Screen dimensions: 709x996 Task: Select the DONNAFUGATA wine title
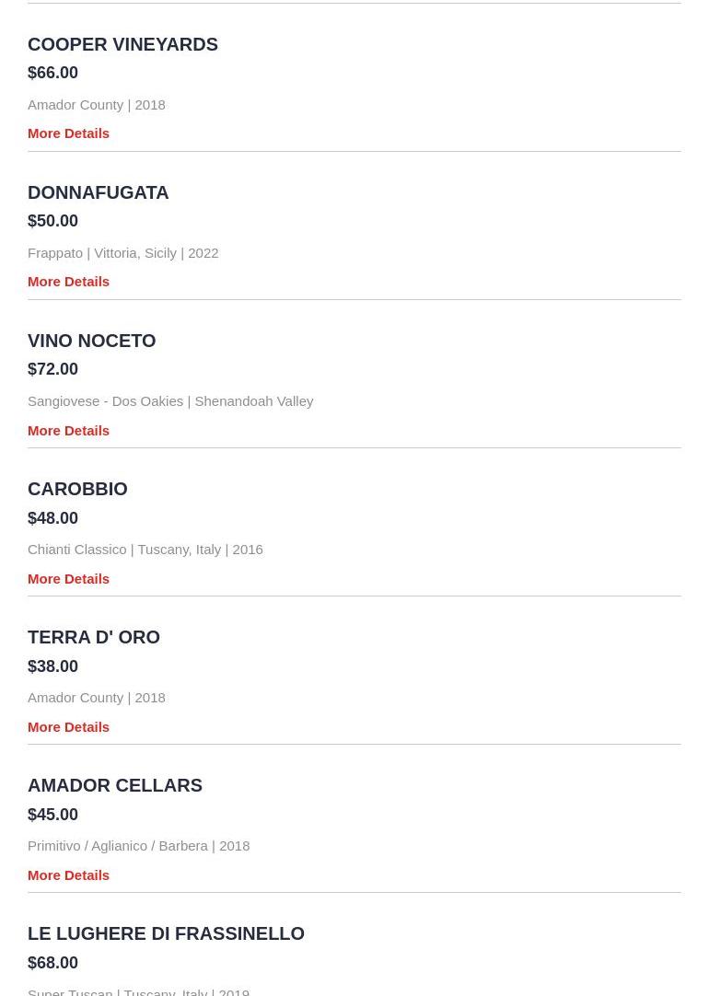point(99,192)
